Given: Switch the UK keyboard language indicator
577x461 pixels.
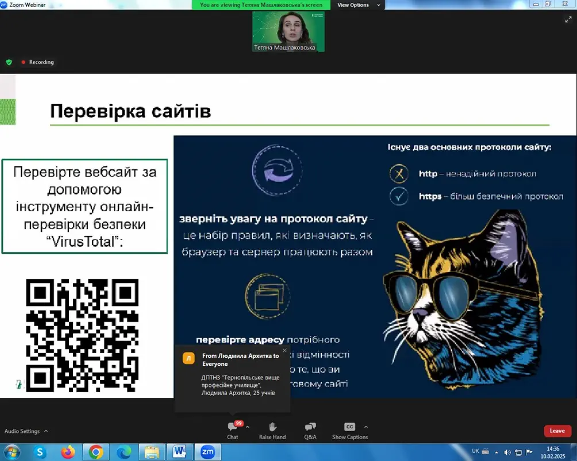Looking at the screenshot, I should click(x=475, y=451).
